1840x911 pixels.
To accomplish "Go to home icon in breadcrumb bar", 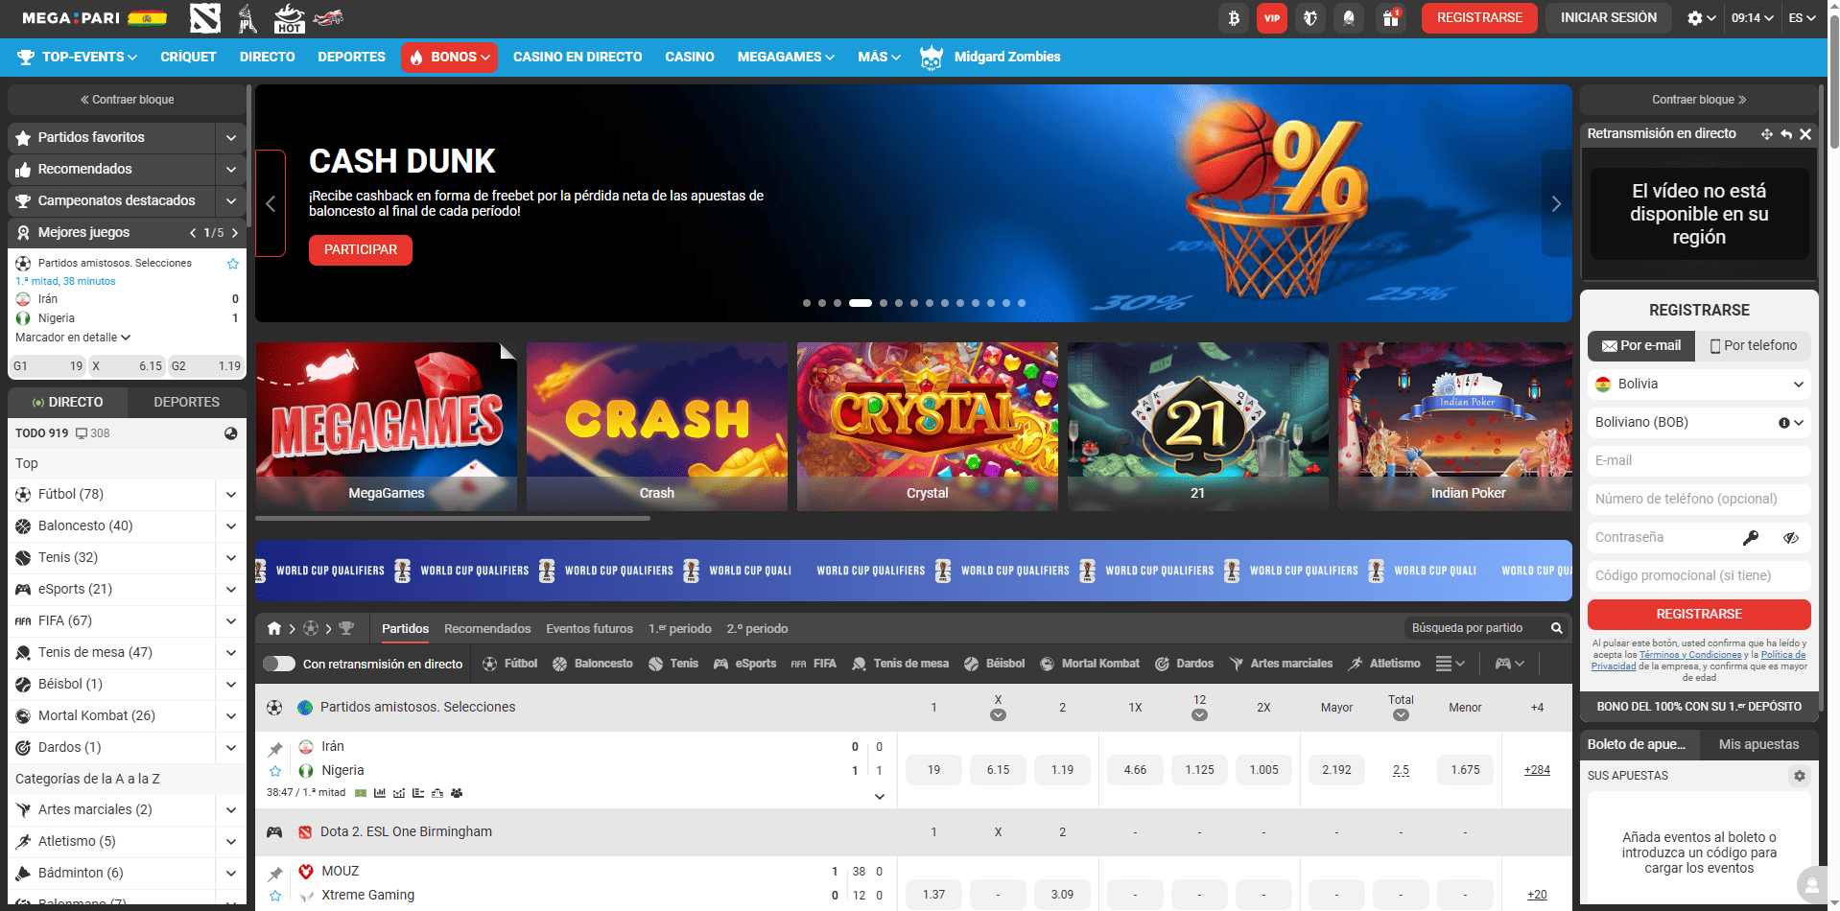I will tap(274, 628).
